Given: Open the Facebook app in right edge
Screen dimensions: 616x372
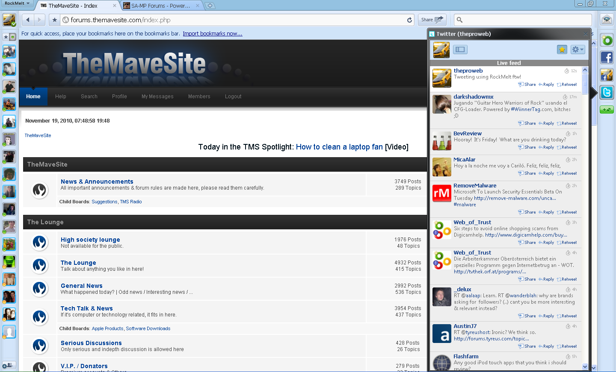Looking at the screenshot, I should [x=607, y=57].
